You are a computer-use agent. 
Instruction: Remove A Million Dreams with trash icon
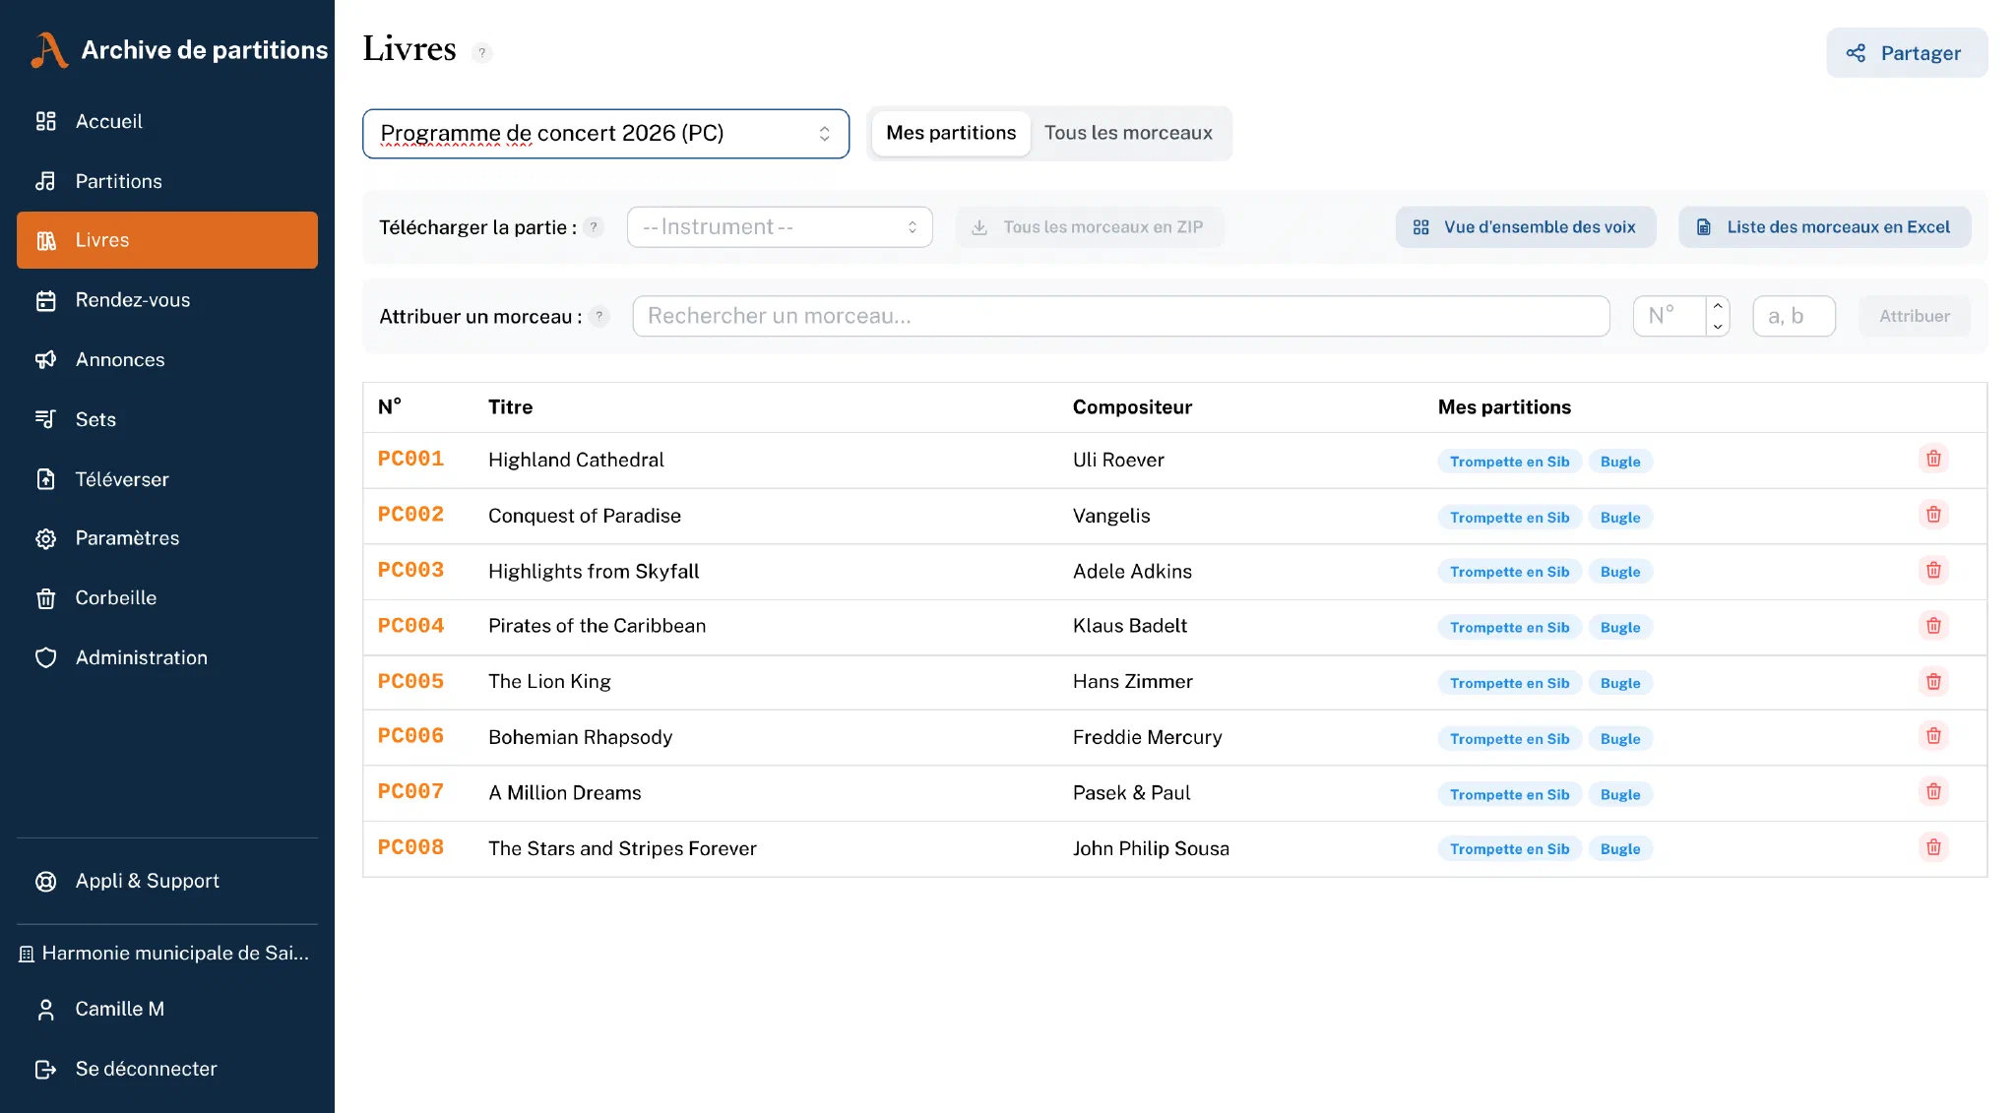(x=1933, y=791)
